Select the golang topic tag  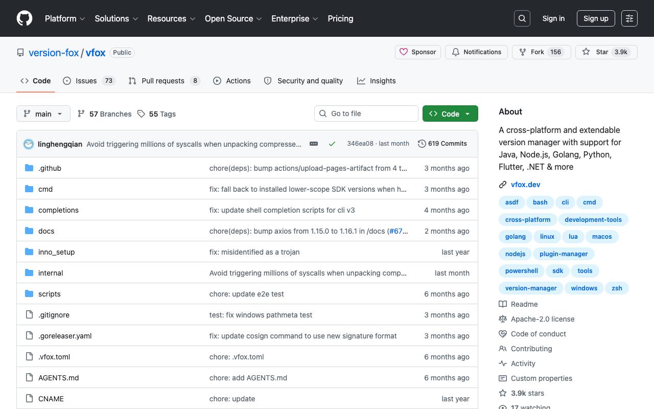[516, 237]
